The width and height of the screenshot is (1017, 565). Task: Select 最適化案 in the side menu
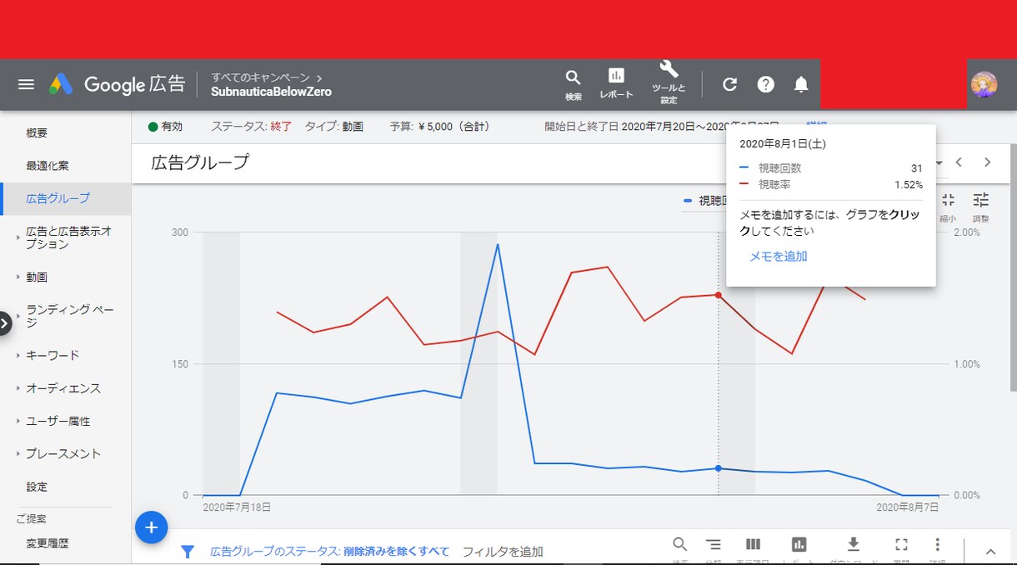pyautogui.click(x=48, y=166)
